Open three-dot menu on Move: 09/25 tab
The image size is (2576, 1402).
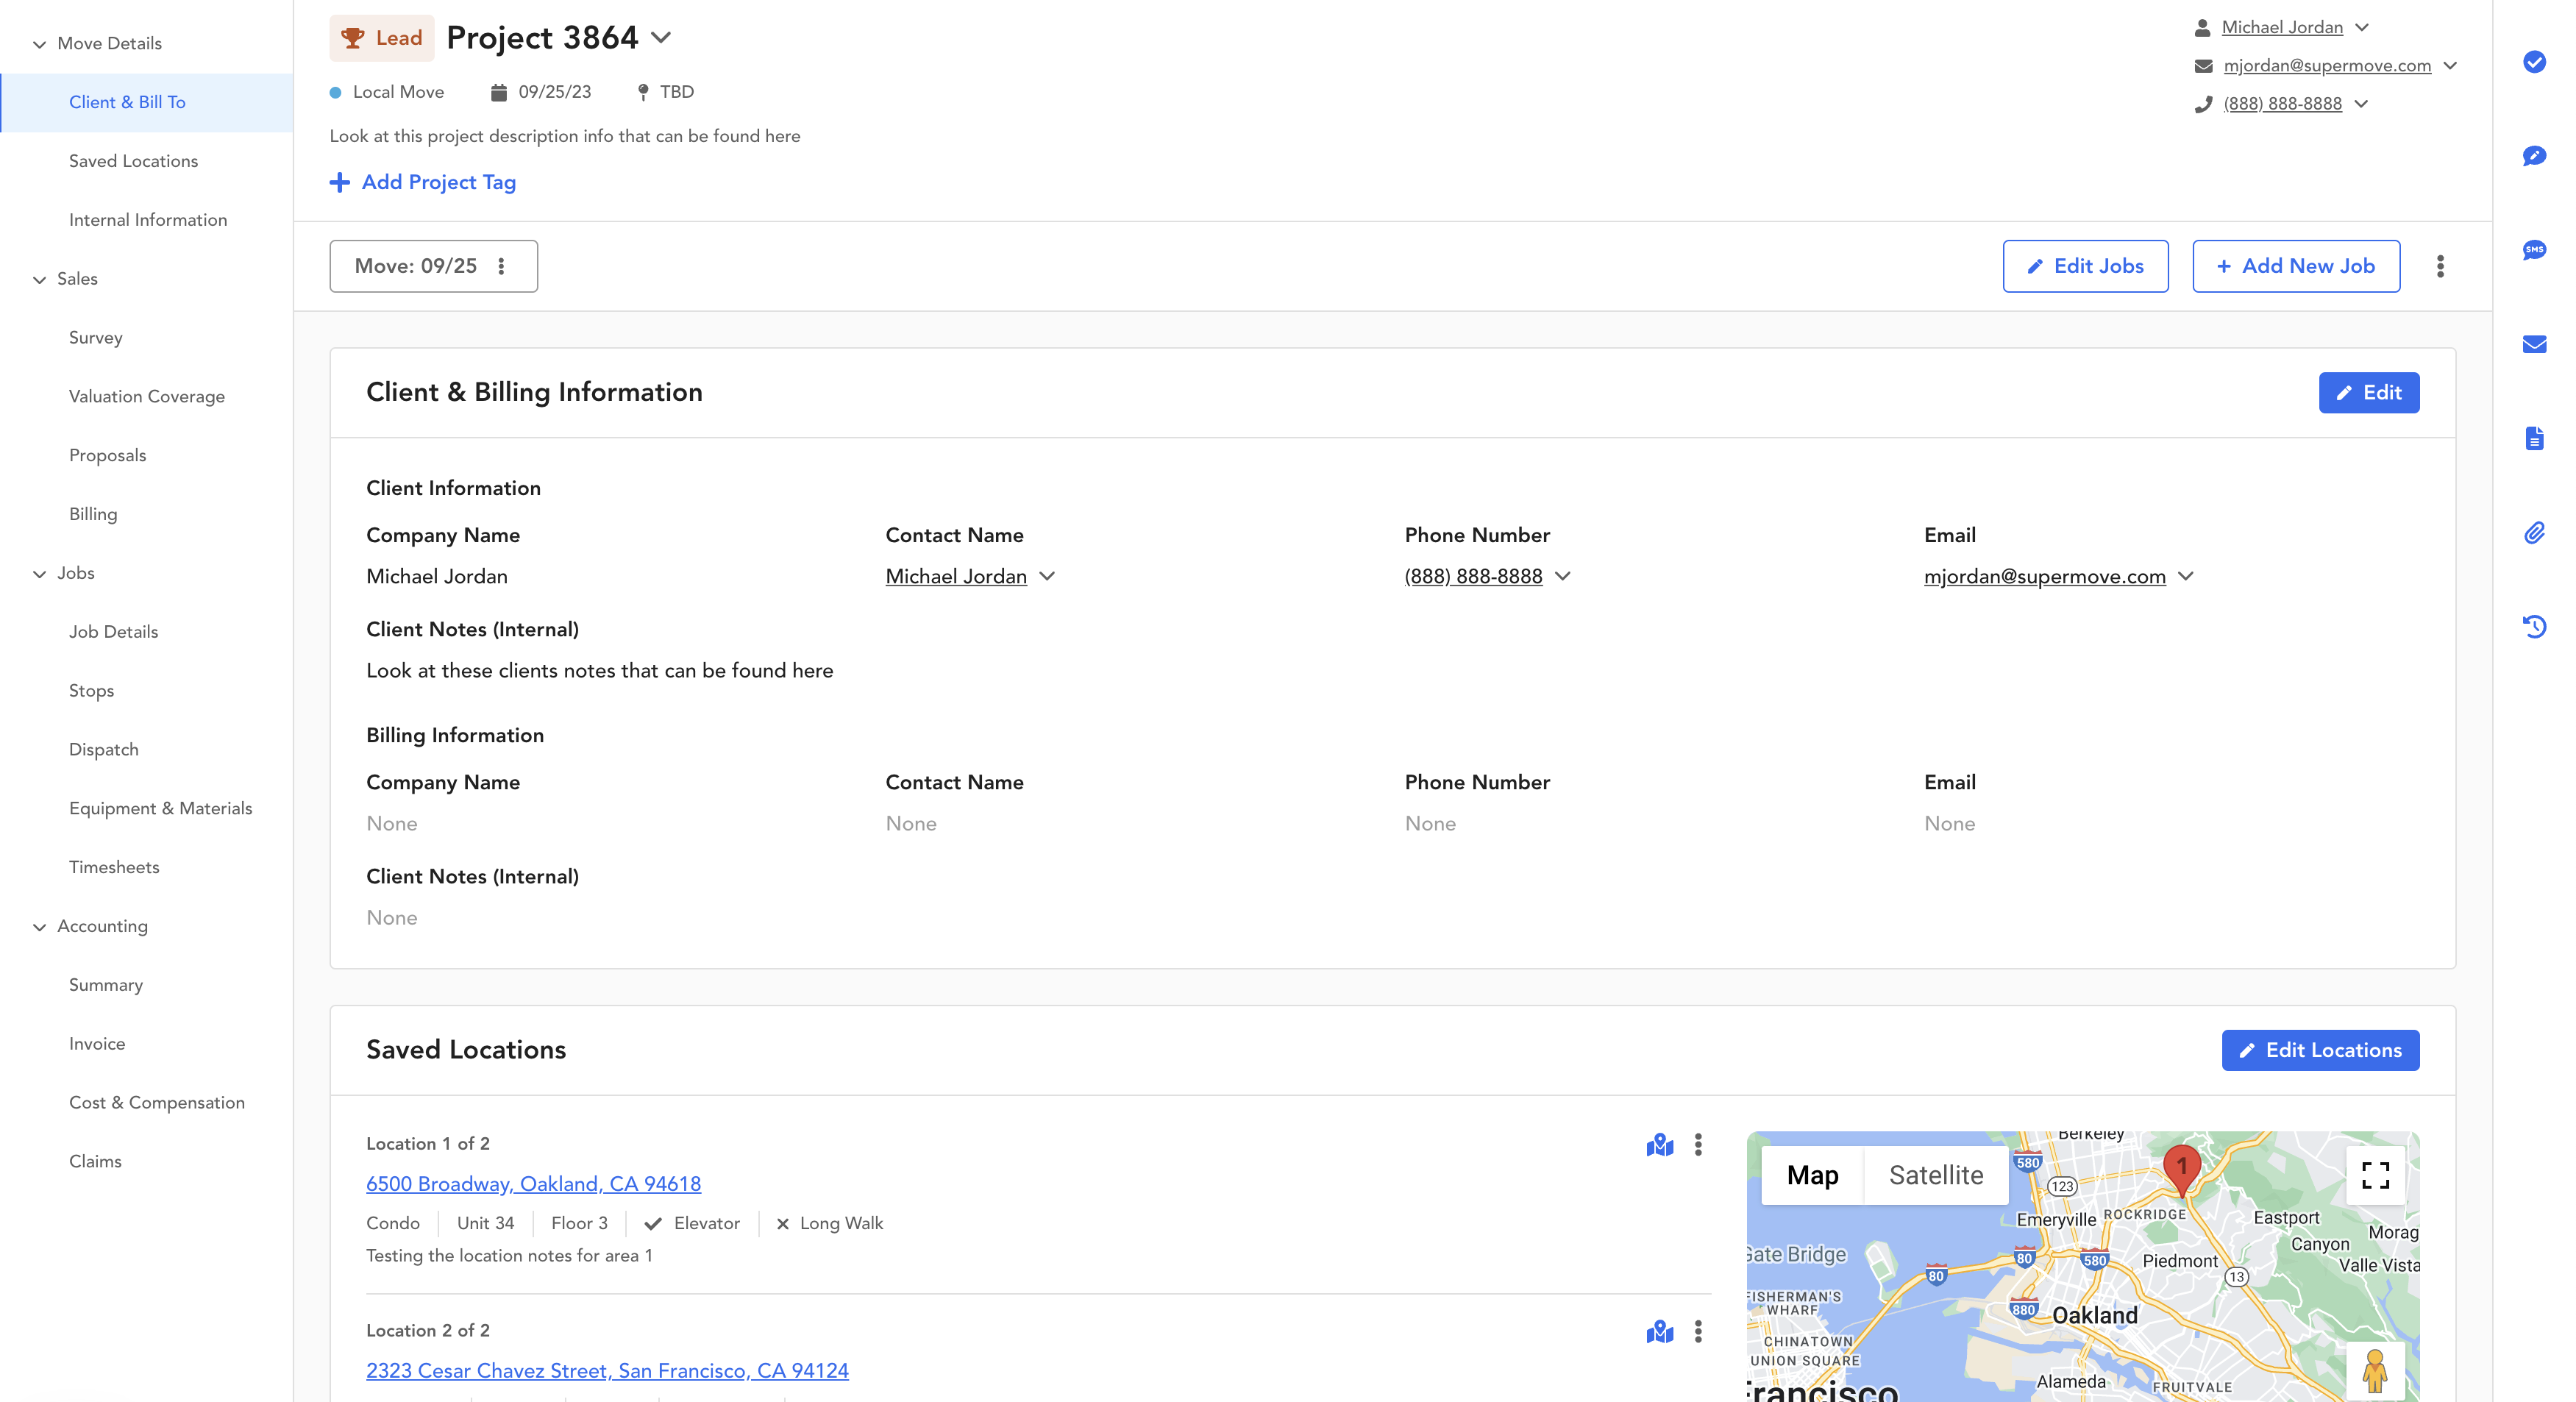502,266
